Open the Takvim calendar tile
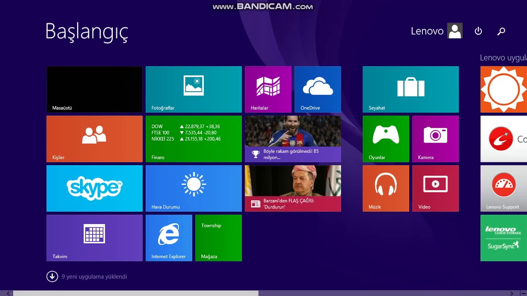Viewport: 527px width, 296px height. (94, 238)
